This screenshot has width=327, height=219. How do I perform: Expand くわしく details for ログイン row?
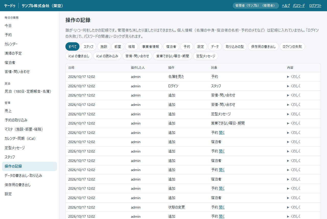(x=294, y=86)
